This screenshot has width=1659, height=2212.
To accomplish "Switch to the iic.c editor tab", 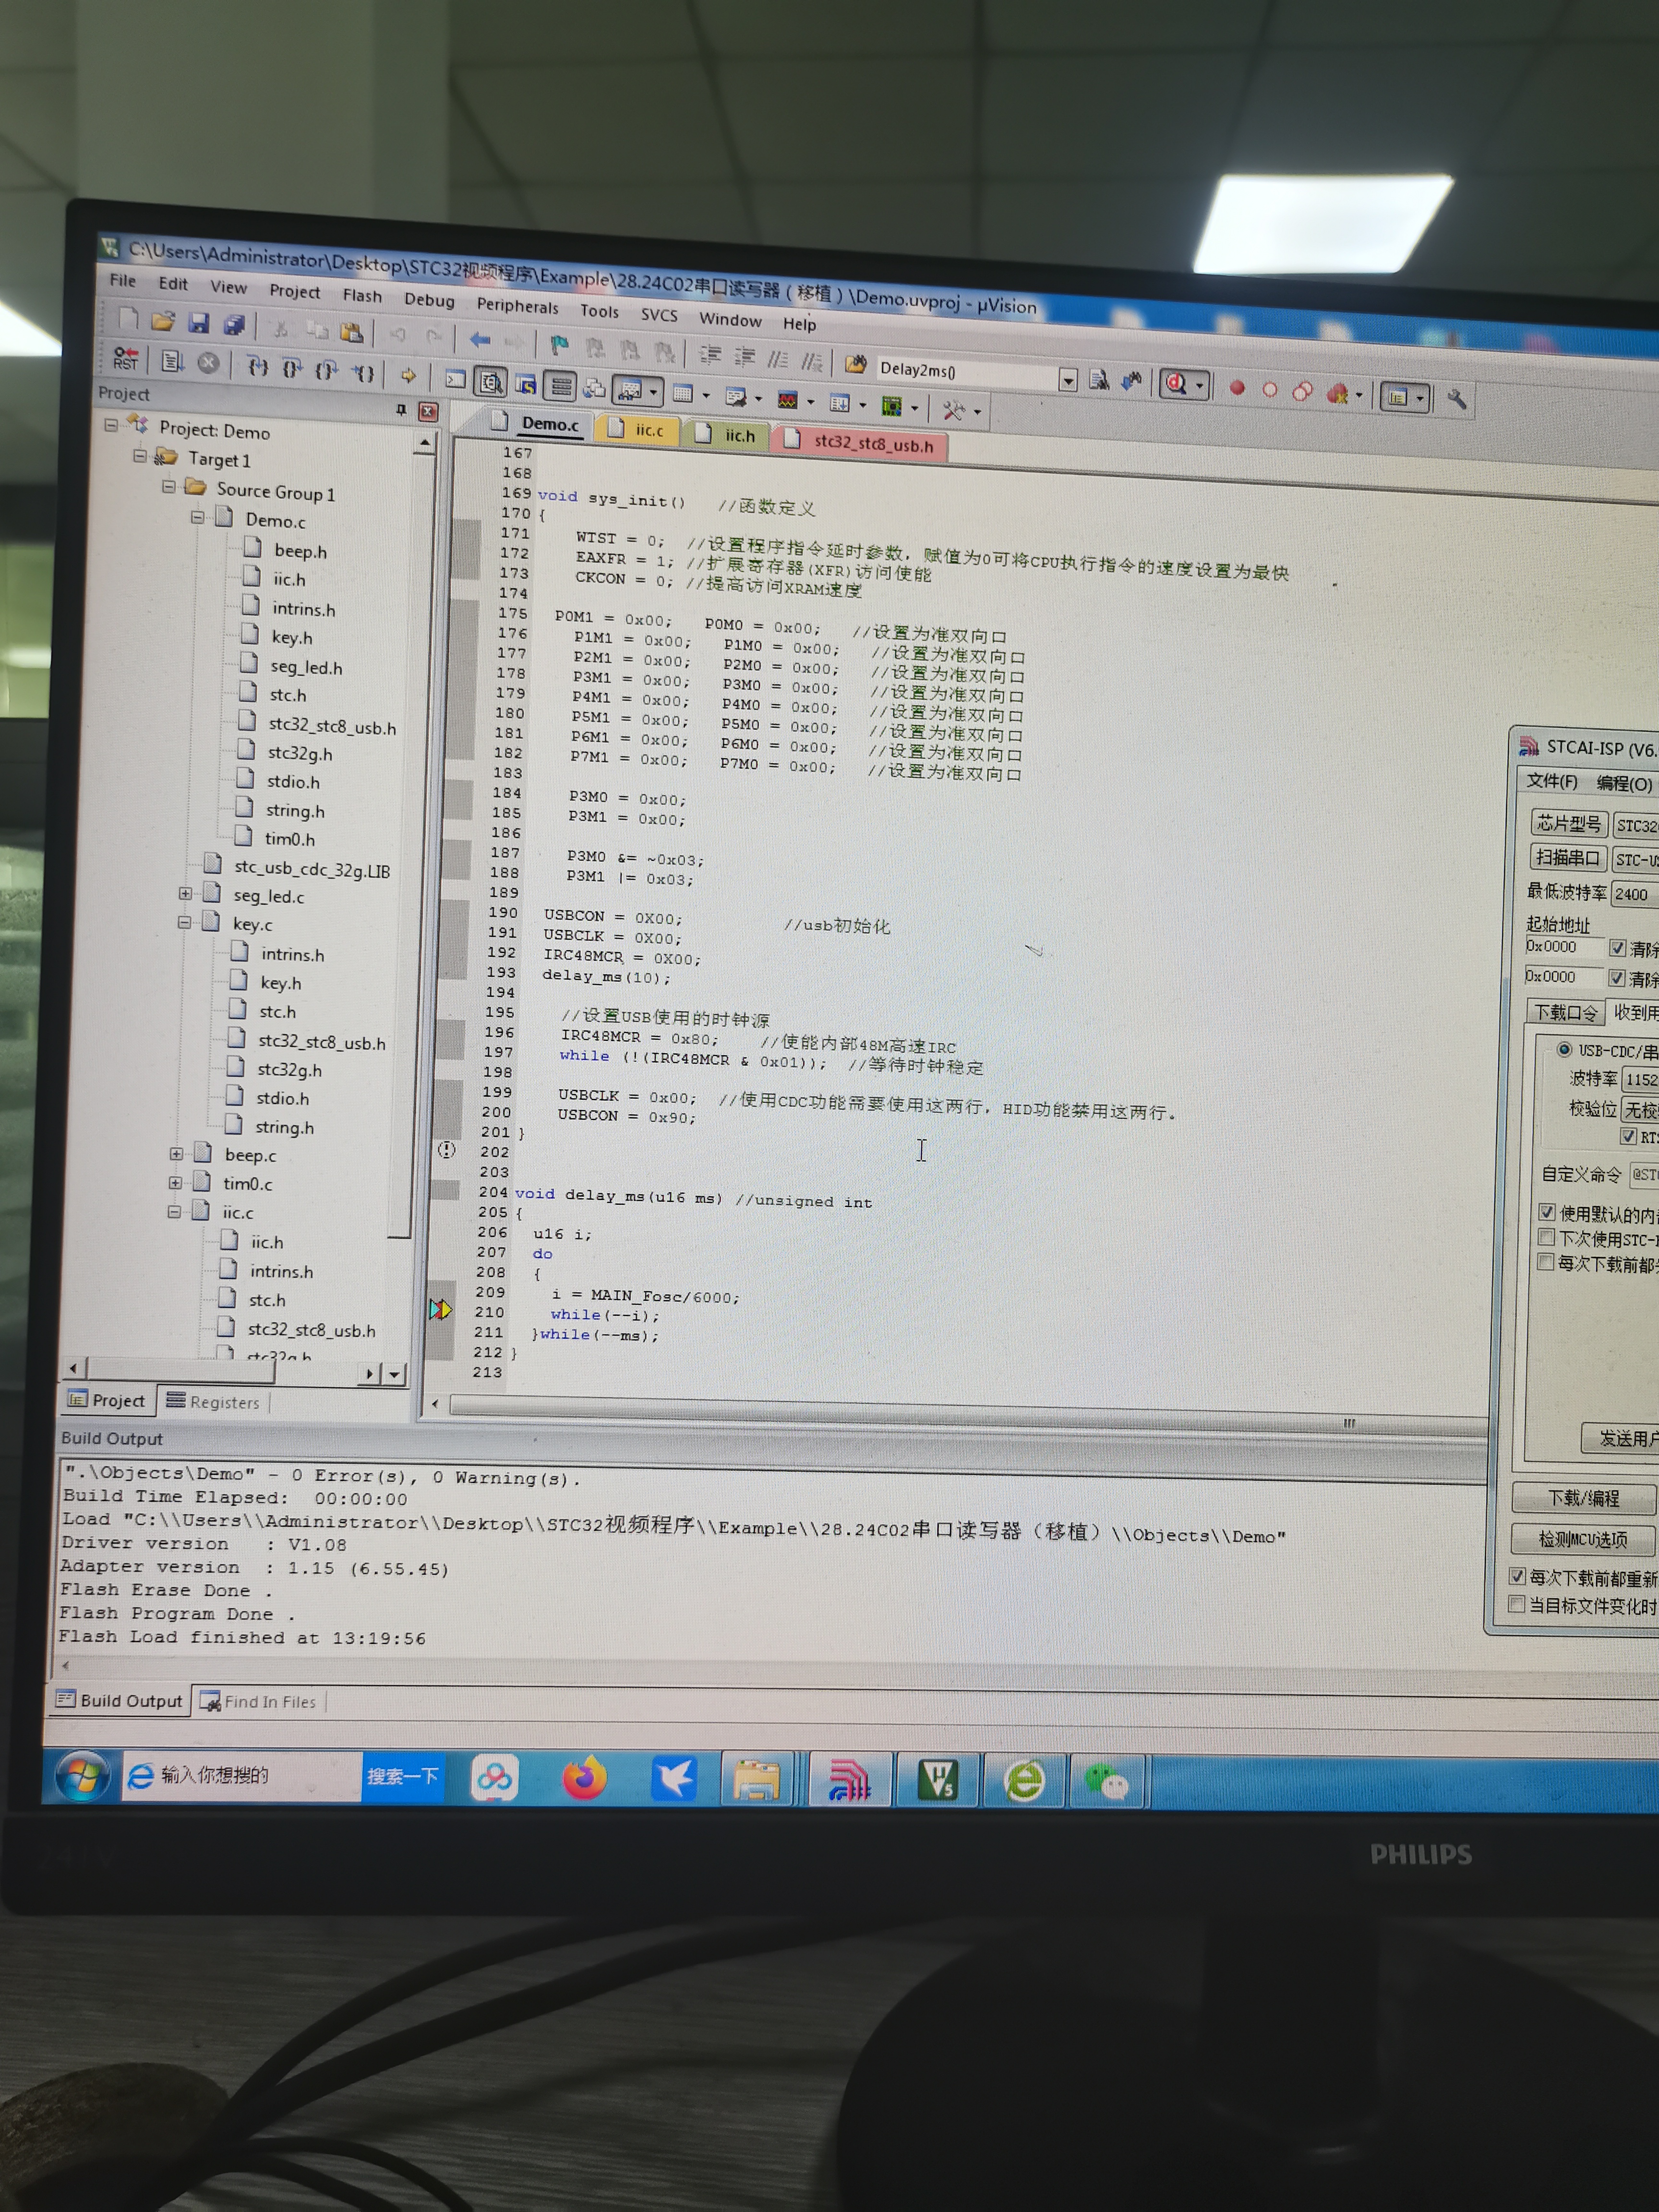I will [637, 429].
